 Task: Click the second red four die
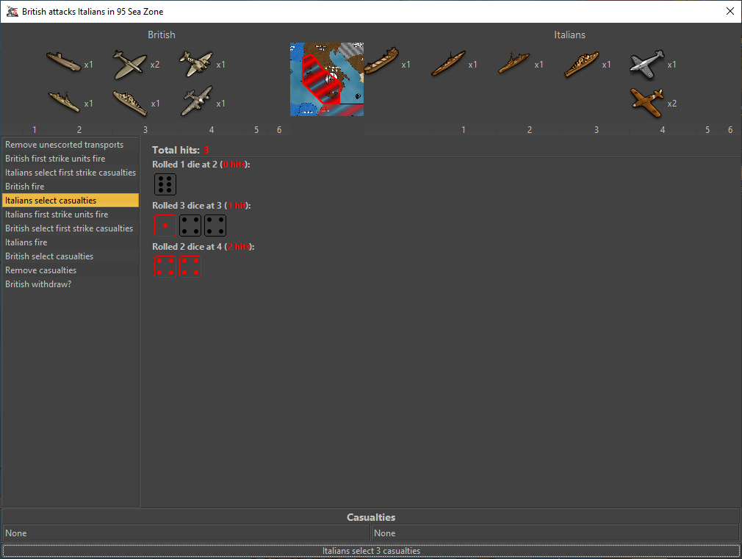[190, 267]
